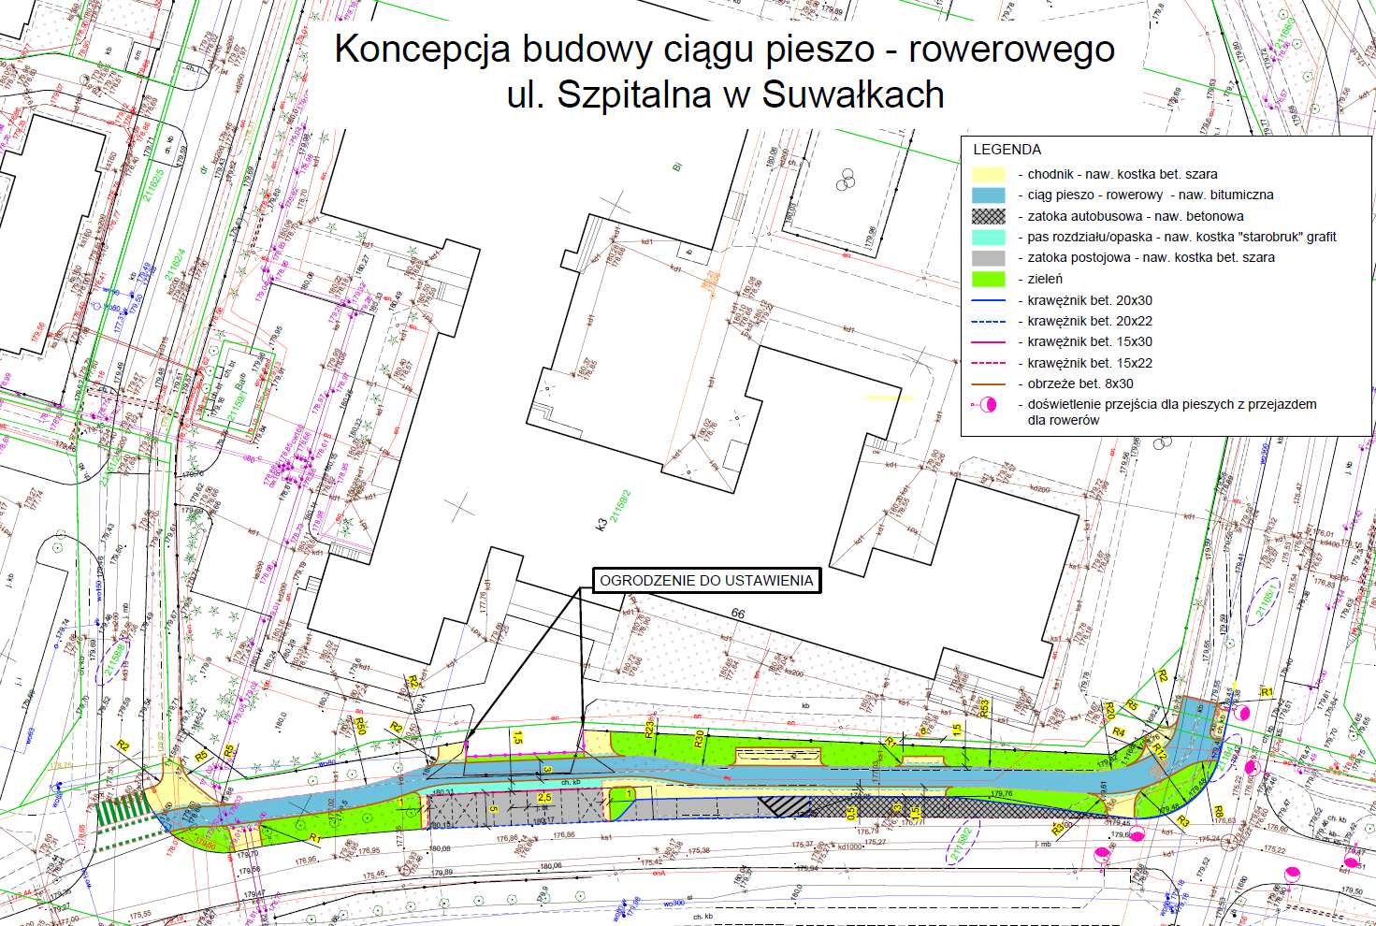
Task: Click brown obrzeże bet. 8x30 line sample
Action: coord(988,383)
